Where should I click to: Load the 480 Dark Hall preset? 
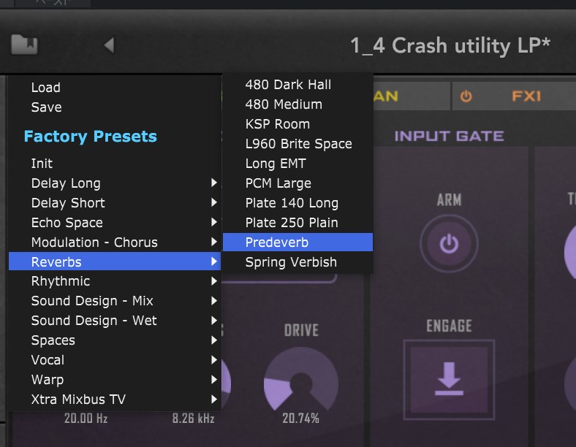(x=288, y=85)
